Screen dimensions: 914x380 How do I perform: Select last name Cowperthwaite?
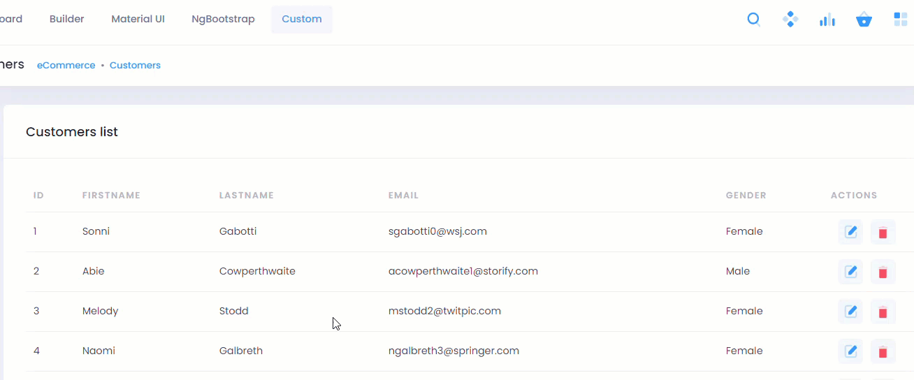point(257,271)
